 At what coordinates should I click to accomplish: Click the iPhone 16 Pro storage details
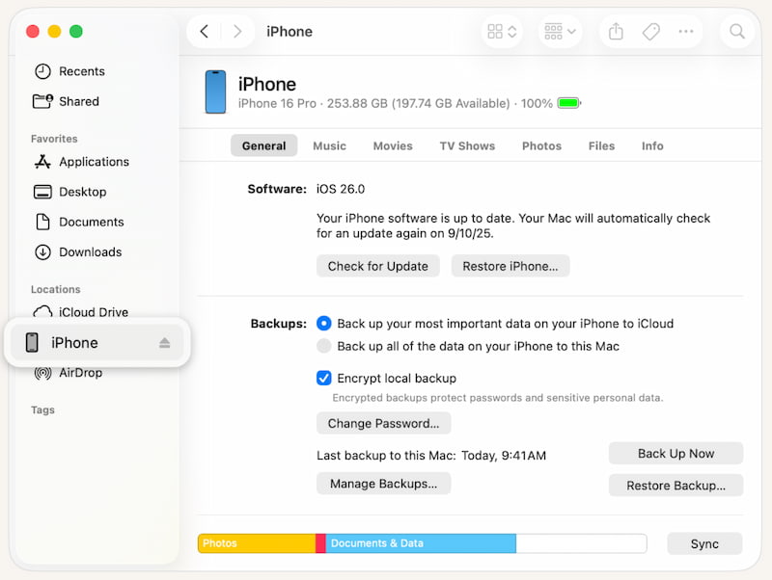(396, 103)
